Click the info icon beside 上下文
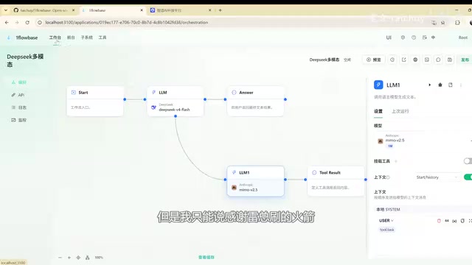The height and width of the screenshot is (265, 472). (x=388, y=177)
